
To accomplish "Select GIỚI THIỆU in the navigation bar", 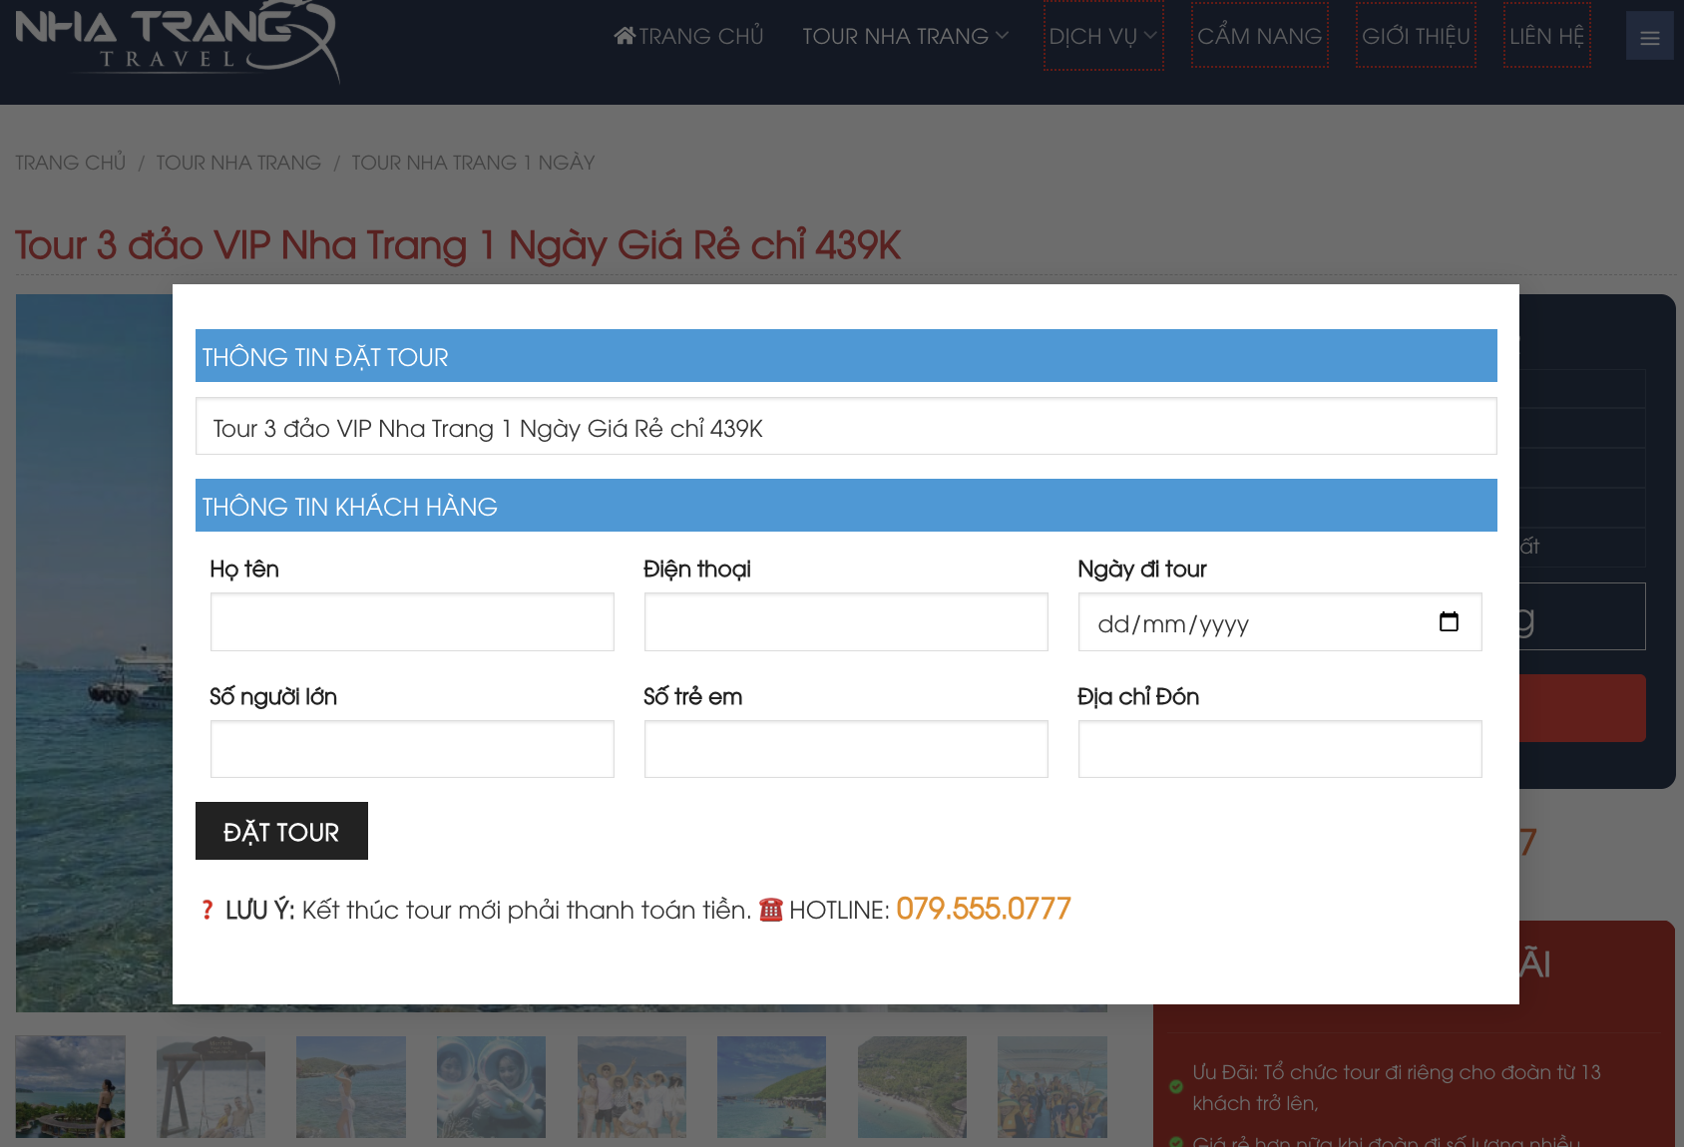I will coord(1416,35).
